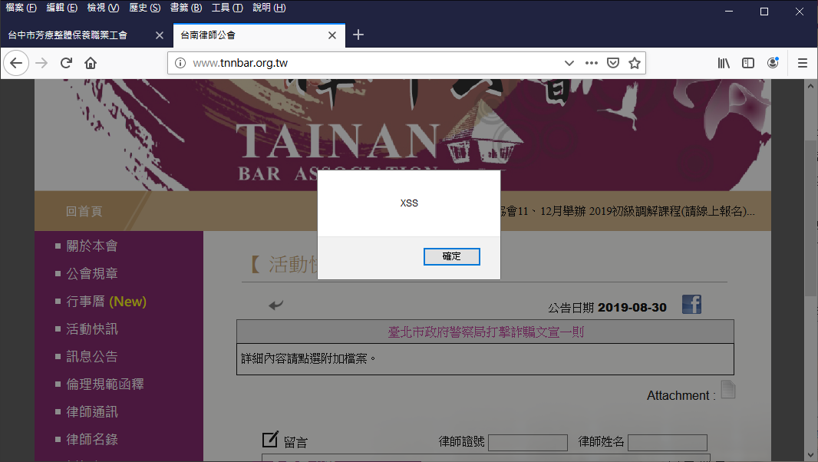Open 訊息公告 in sidebar
This screenshot has width=818, height=462.
[x=92, y=357]
